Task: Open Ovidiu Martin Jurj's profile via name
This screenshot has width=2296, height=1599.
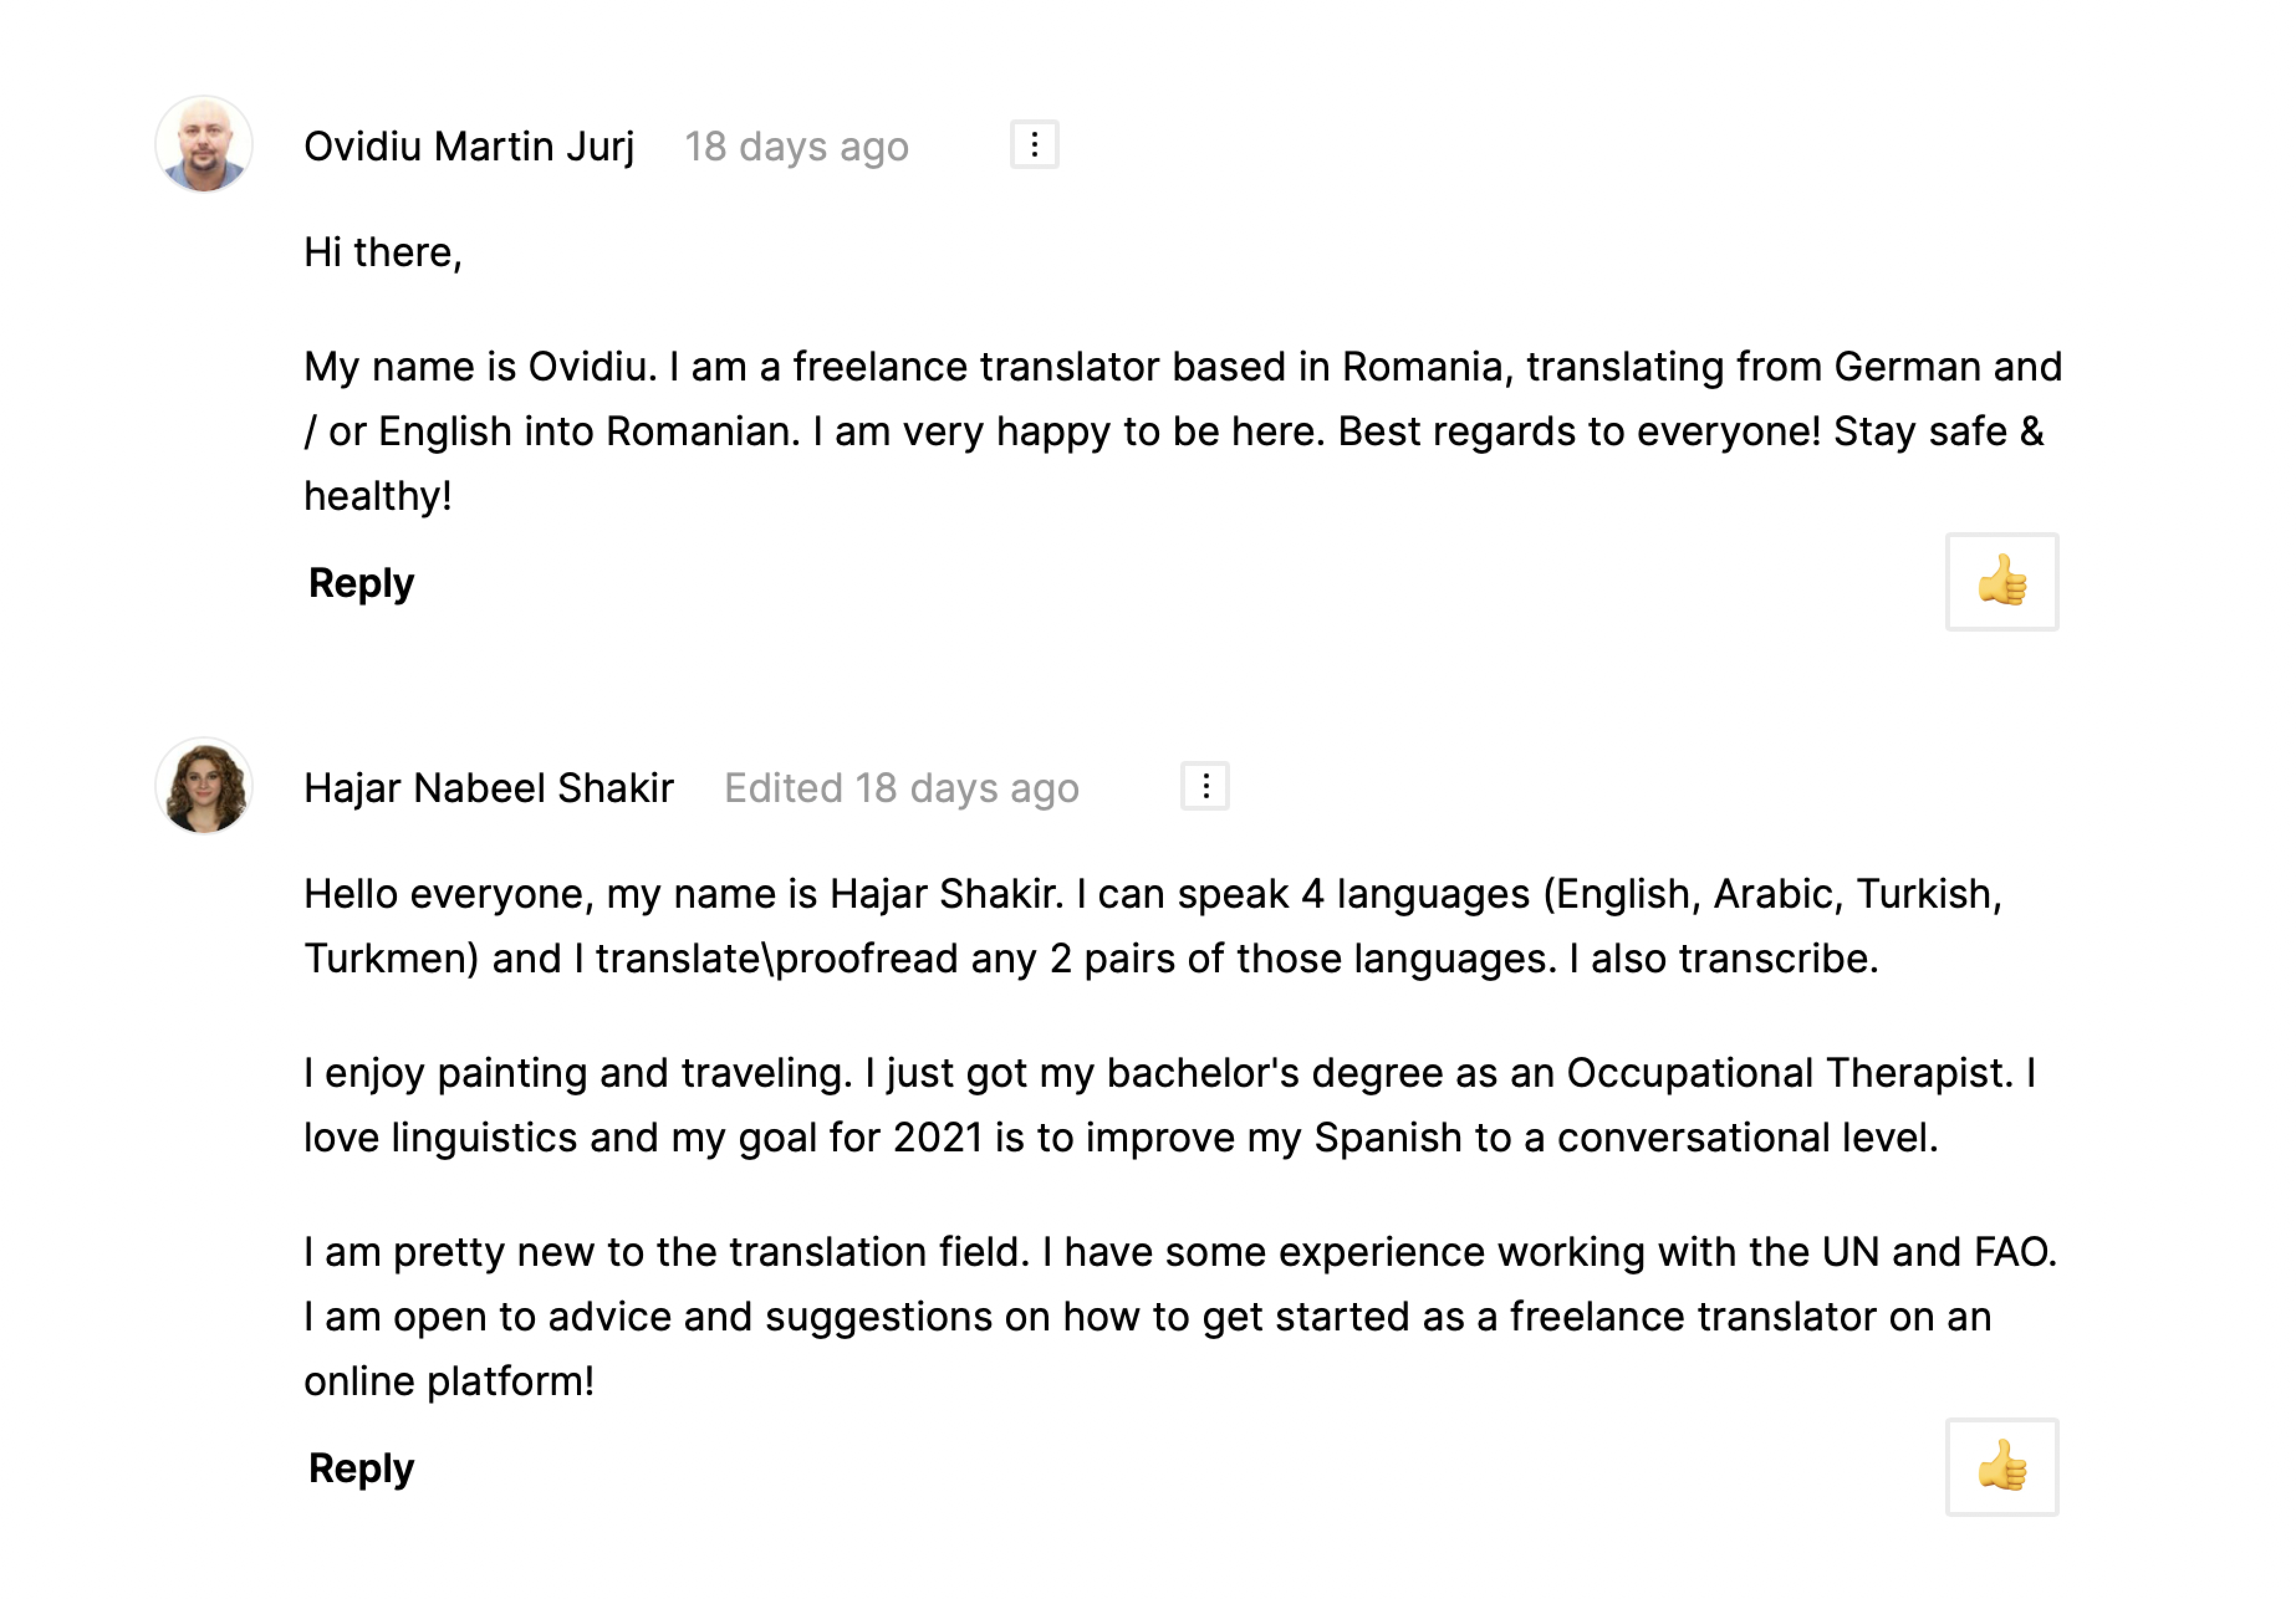Action: 469,146
